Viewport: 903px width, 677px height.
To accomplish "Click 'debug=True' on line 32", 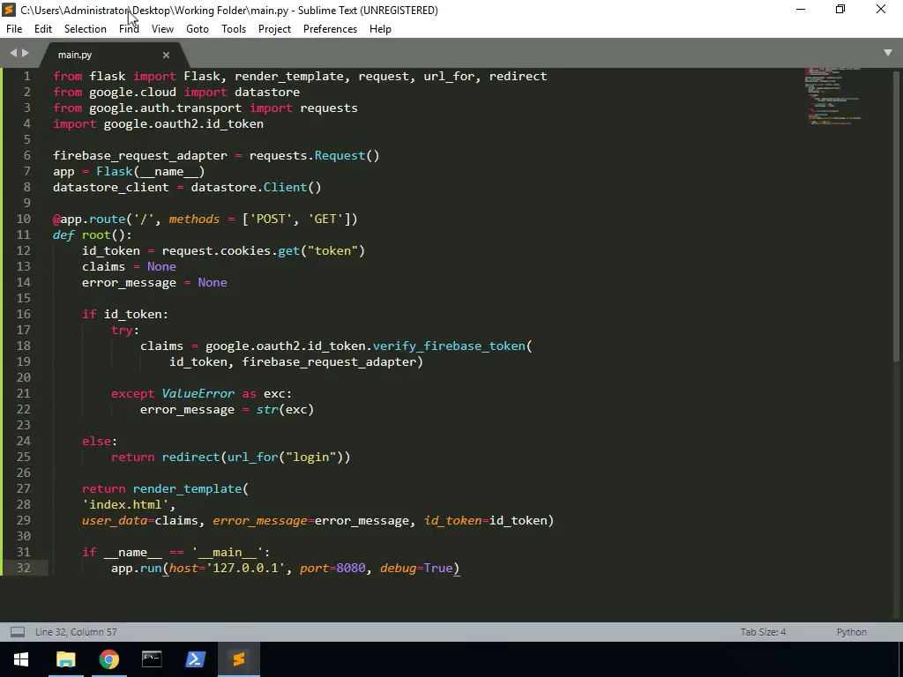I will [416, 569].
